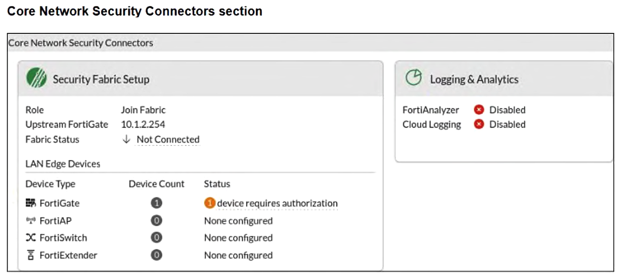
Task: Click the FortiGate device type icon
Action: 31,203
